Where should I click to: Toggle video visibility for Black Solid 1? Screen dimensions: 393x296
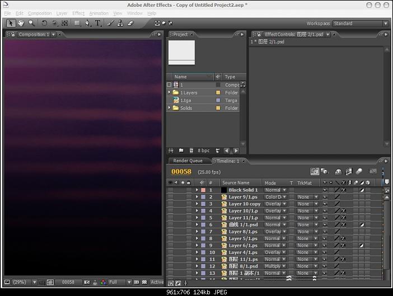point(170,190)
